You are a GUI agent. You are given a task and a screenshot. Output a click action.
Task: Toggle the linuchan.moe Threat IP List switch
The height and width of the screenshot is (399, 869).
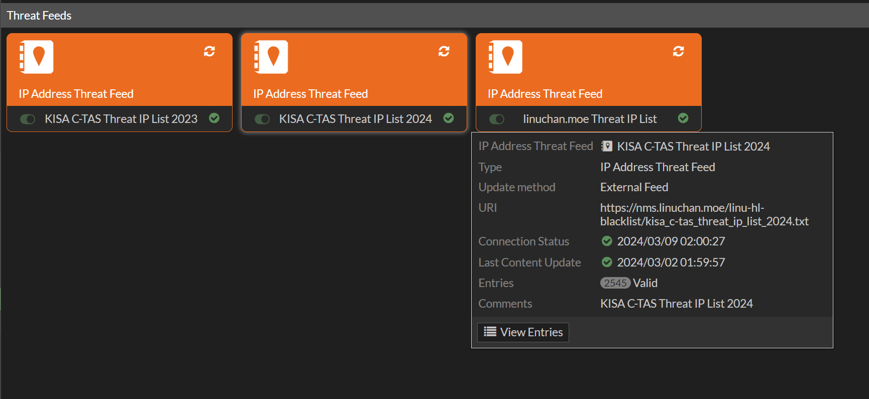(x=497, y=119)
